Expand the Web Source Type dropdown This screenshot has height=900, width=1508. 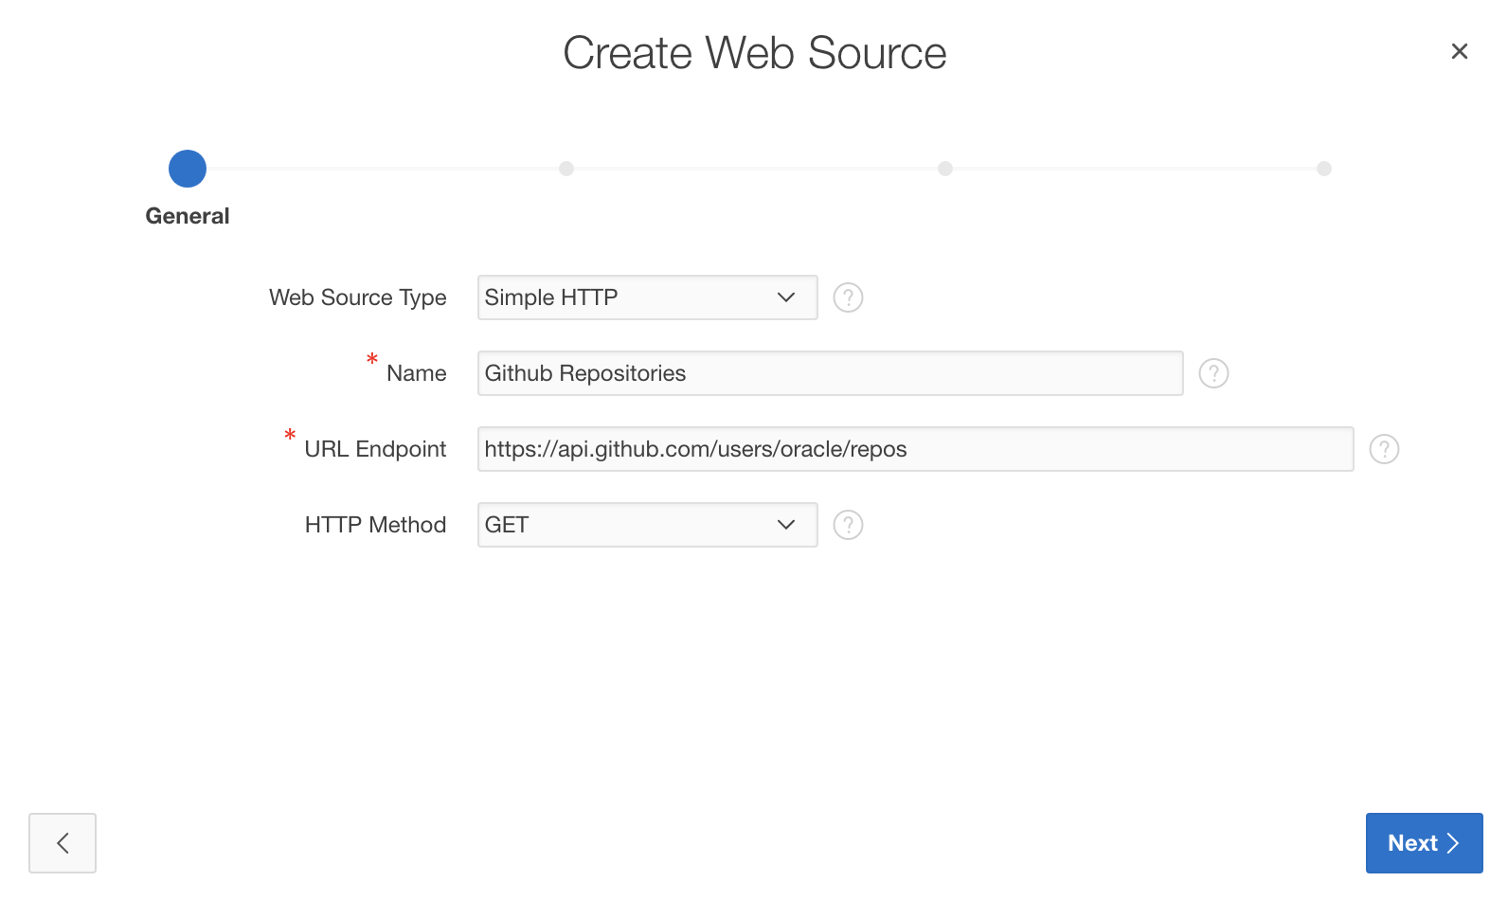647,297
